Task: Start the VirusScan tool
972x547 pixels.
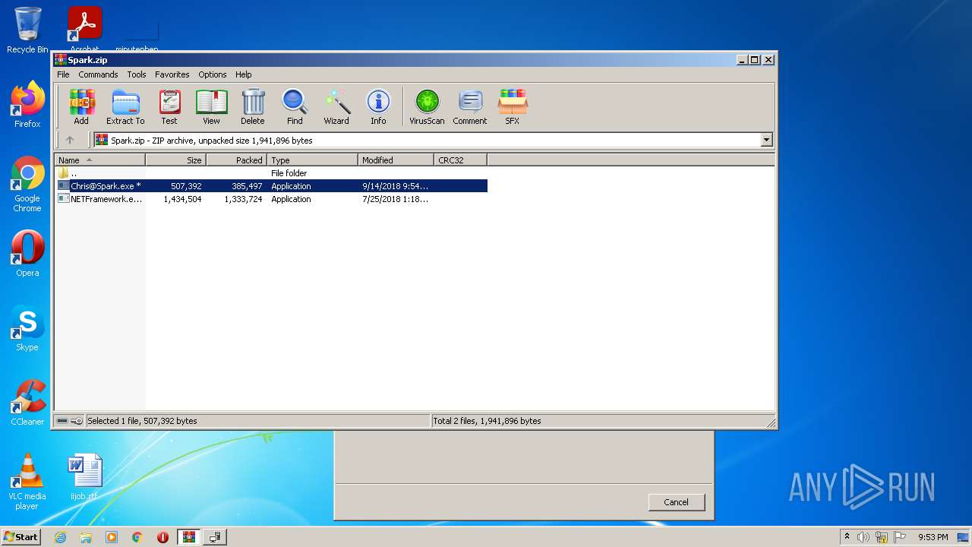Action: pyautogui.click(x=427, y=106)
